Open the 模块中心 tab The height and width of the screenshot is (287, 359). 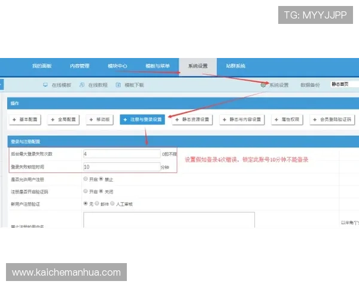(117, 66)
